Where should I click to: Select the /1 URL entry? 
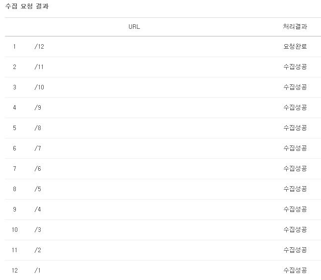click(38, 271)
